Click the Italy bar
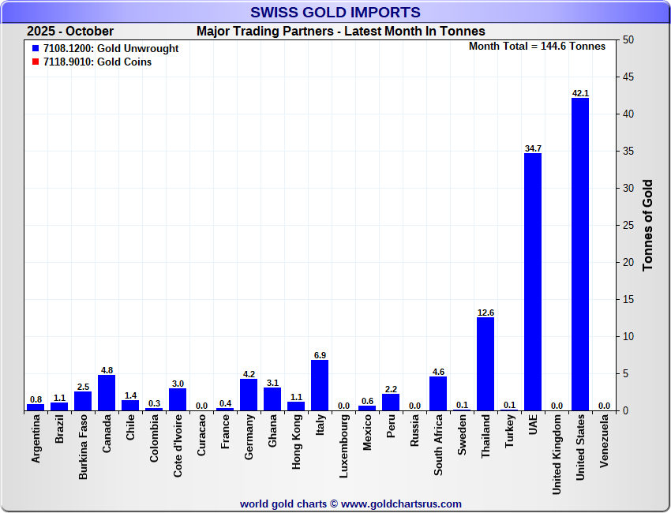 pos(320,385)
